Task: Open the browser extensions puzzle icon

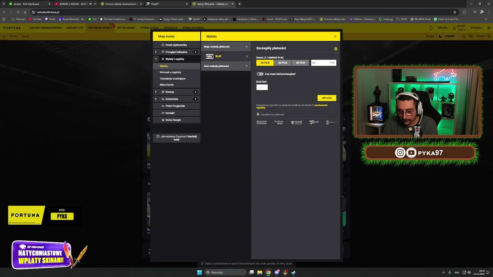Action: [464, 12]
